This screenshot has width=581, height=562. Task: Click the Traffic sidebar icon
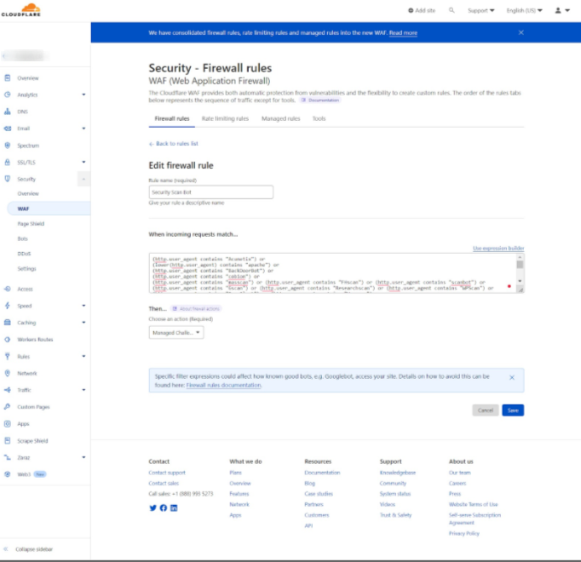8,390
